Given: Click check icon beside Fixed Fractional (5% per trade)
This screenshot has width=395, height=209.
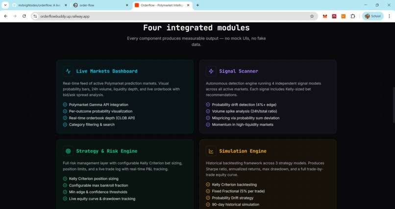Looking at the screenshot, I should coord(208,191).
